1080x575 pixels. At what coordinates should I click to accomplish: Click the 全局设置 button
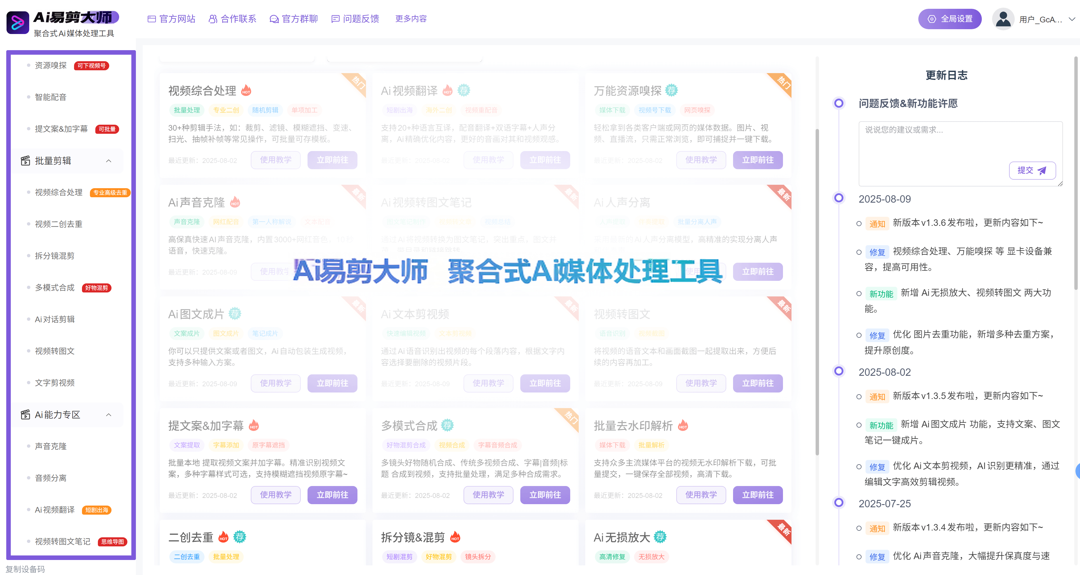pyautogui.click(x=950, y=19)
